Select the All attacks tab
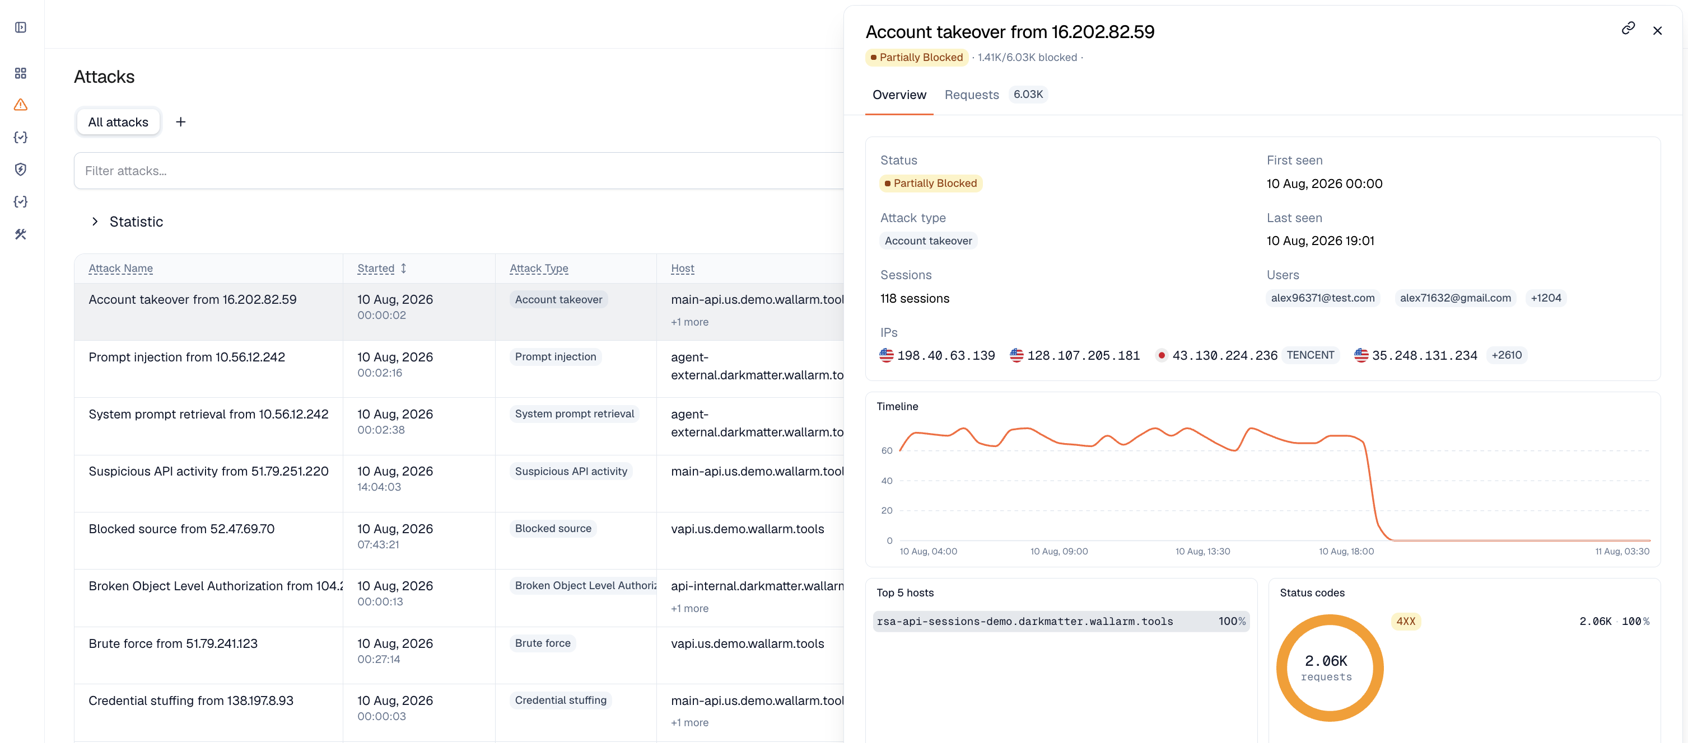Image resolution: width=1688 pixels, height=743 pixels. pos(118,122)
